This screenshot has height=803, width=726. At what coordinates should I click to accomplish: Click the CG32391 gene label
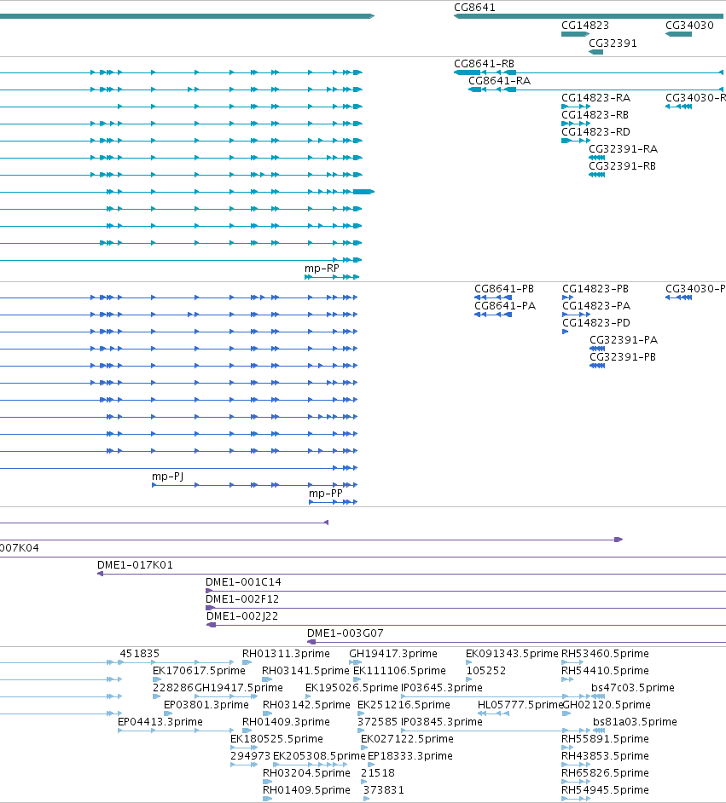pos(613,43)
